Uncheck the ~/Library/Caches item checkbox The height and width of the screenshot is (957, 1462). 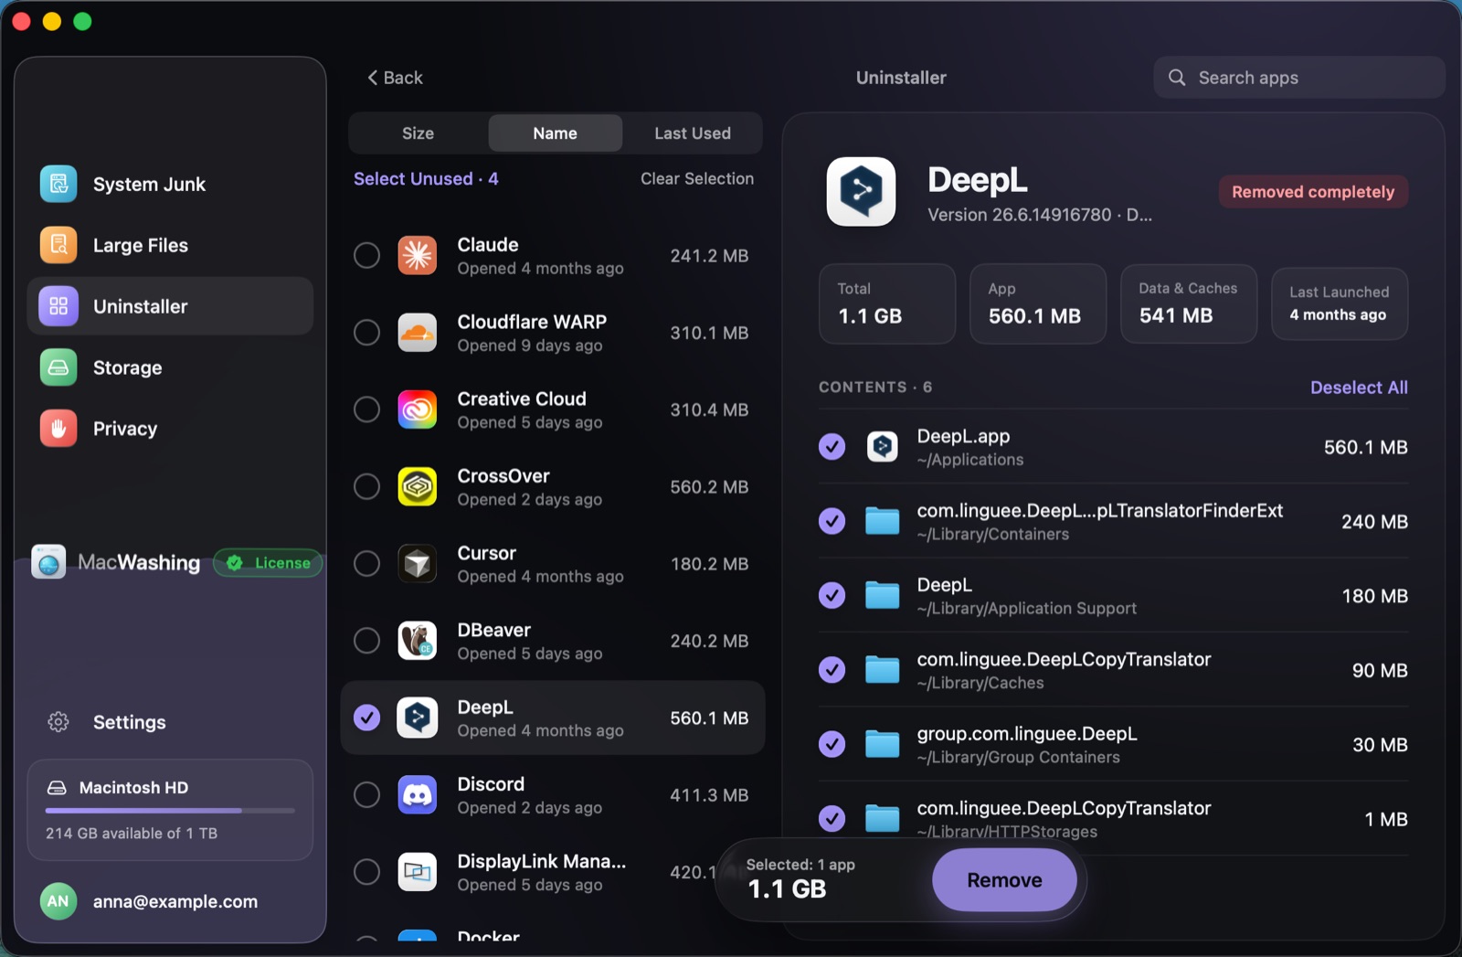point(832,670)
